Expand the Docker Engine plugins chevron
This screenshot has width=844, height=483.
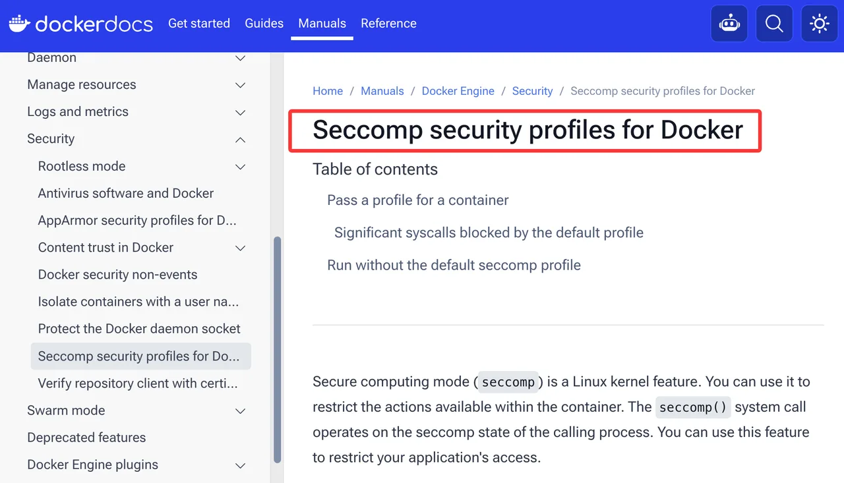pyautogui.click(x=241, y=465)
